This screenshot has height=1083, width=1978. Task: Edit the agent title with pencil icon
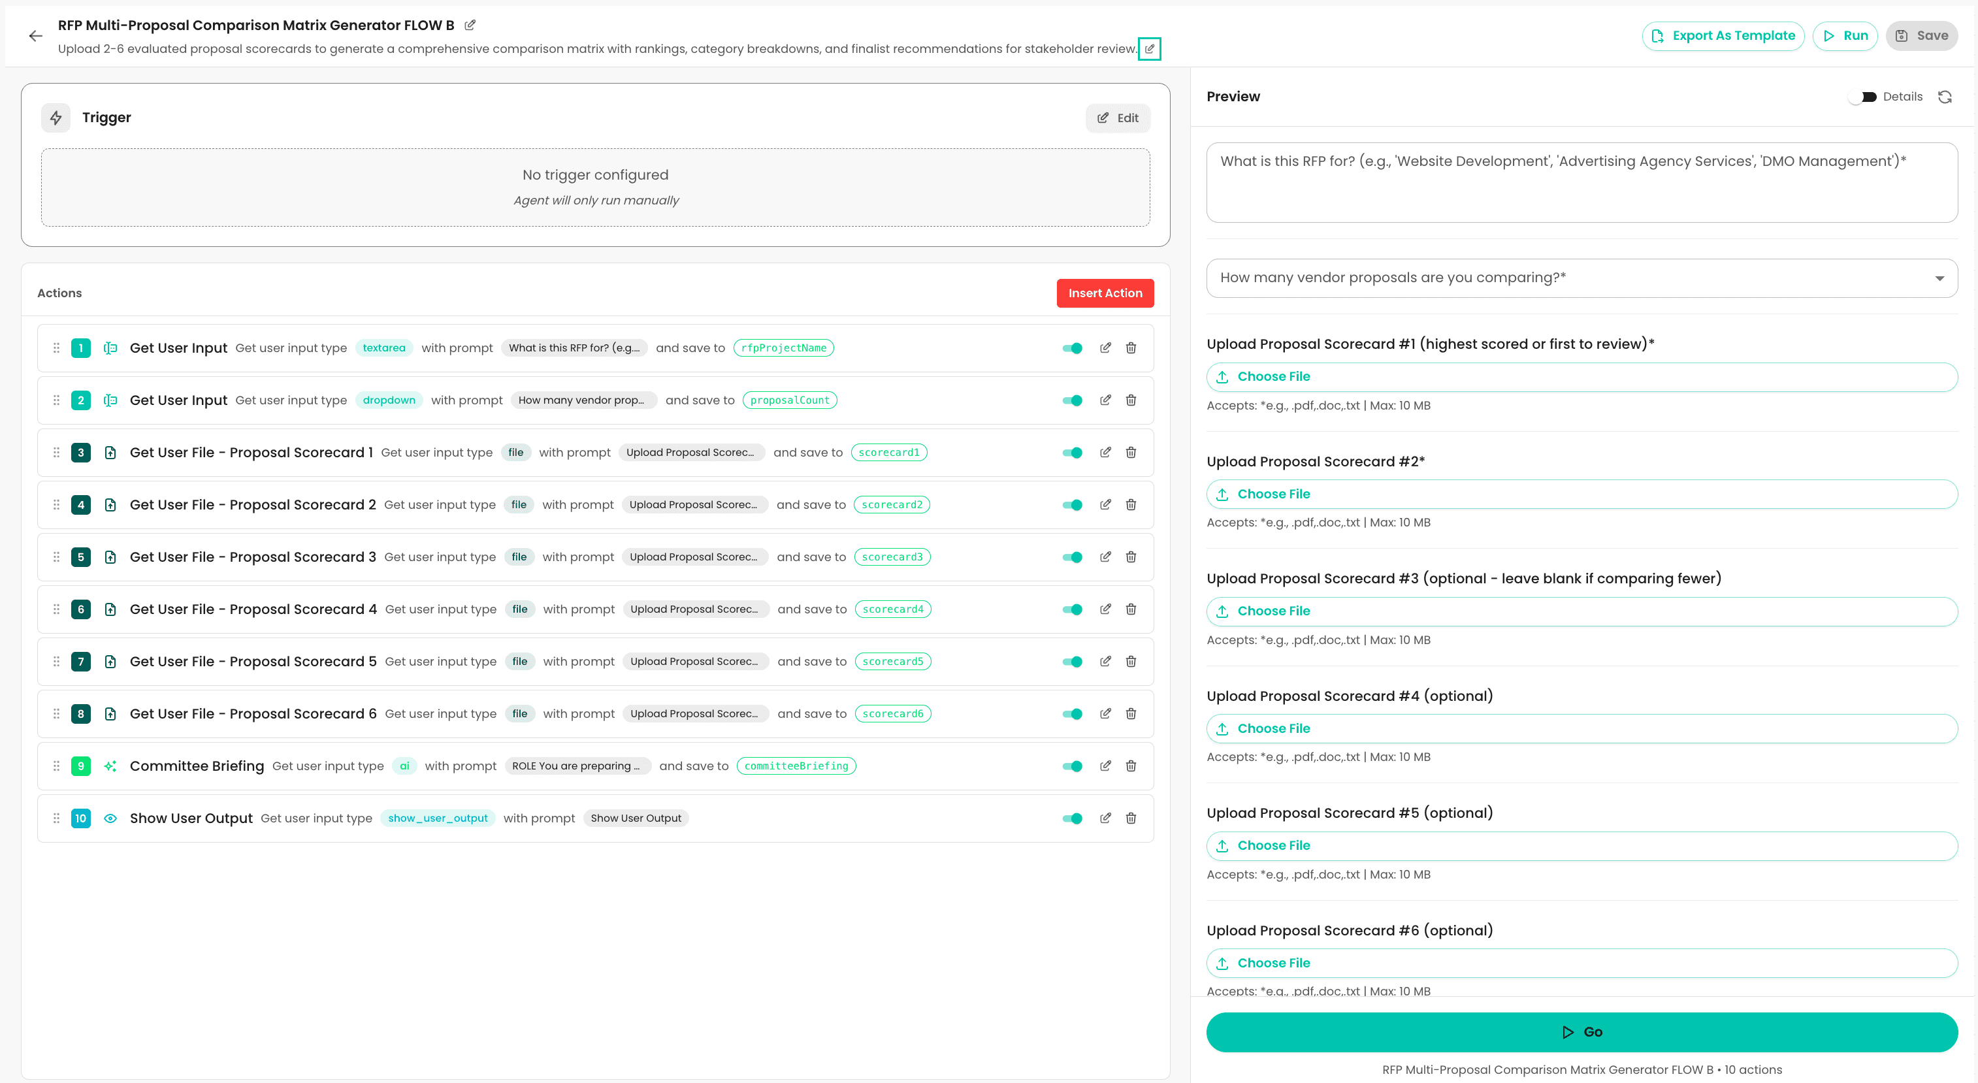[x=470, y=25]
